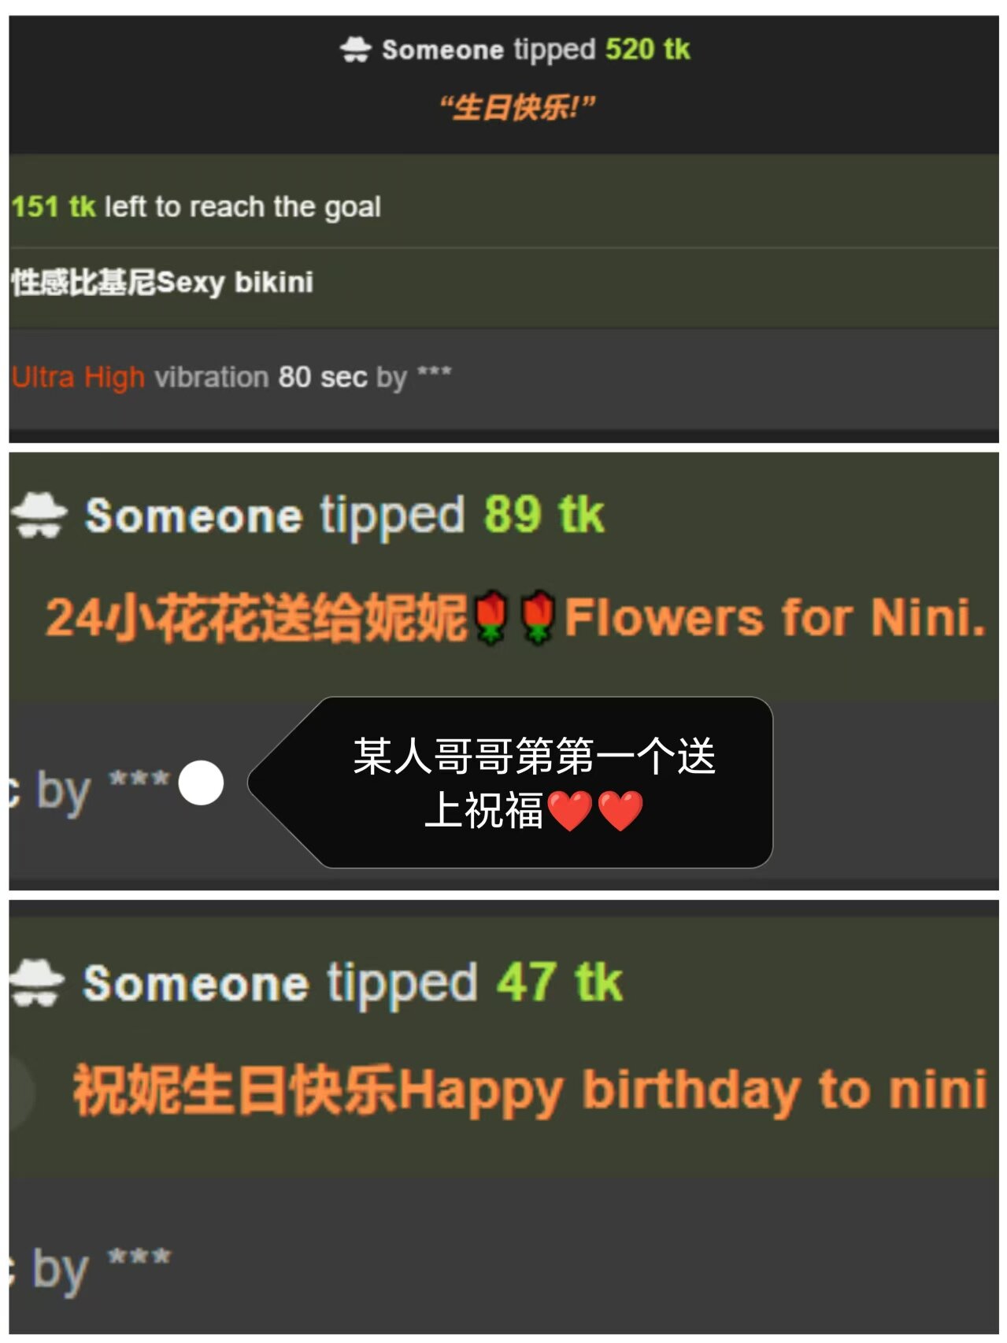Click Someone username in the 47 tk tip
The image size is (1007, 1343).
tap(195, 983)
